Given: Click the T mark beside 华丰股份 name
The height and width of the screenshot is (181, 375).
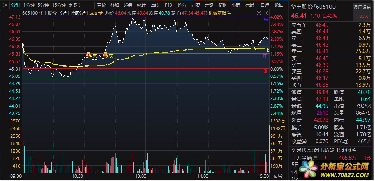Looking at the screenshot, I should (x=314, y=5).
